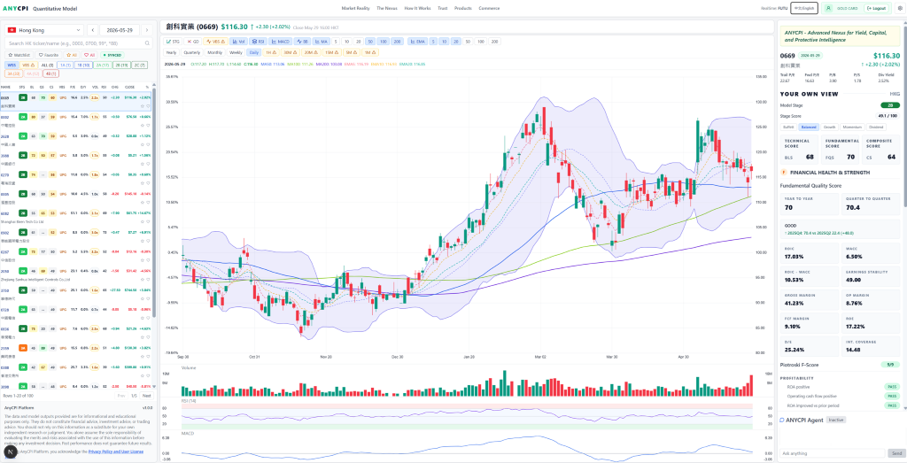
Task: Click star icon in the 0669 row
Action: pos(143,106)
